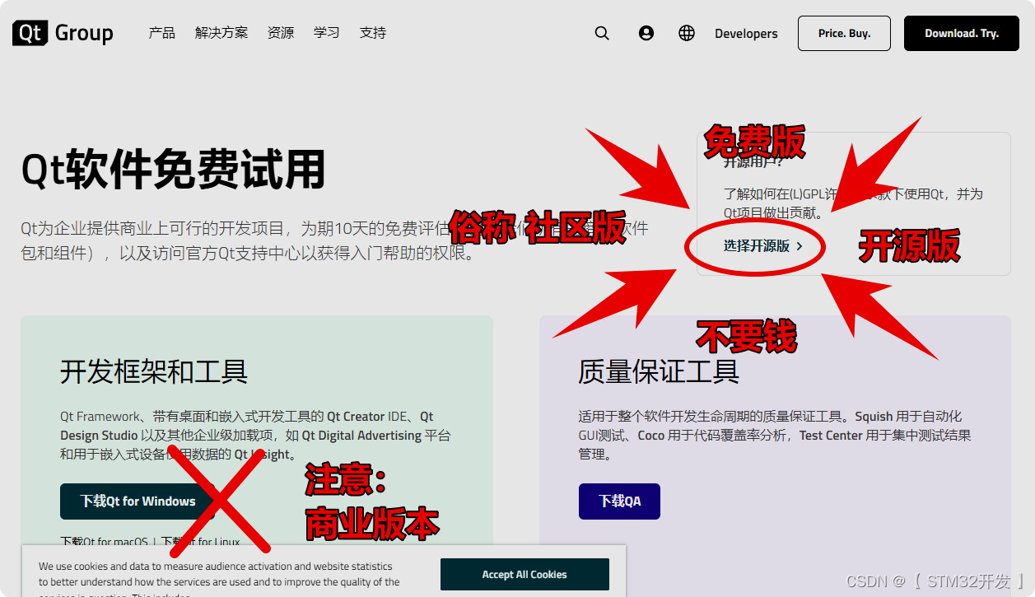Open 下载Qt for macOS link
Viewport: 1035px width, 597px height.
(x=104, y=542)
